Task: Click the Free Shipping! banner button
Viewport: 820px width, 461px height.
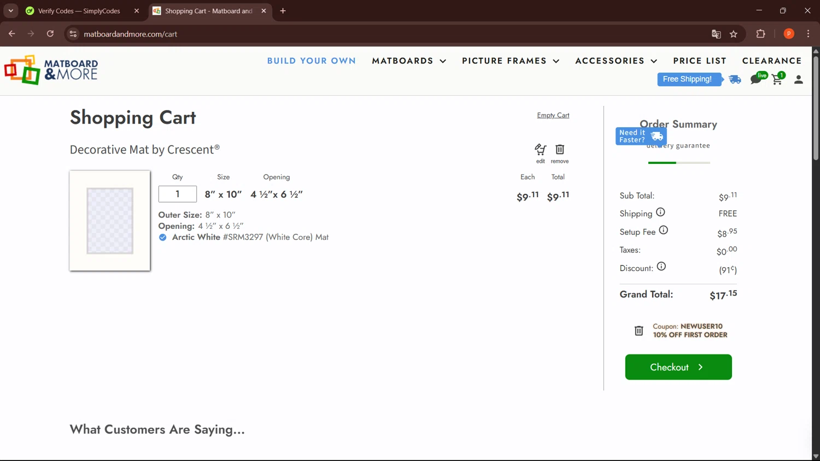Action: click(x=689, y=79)
